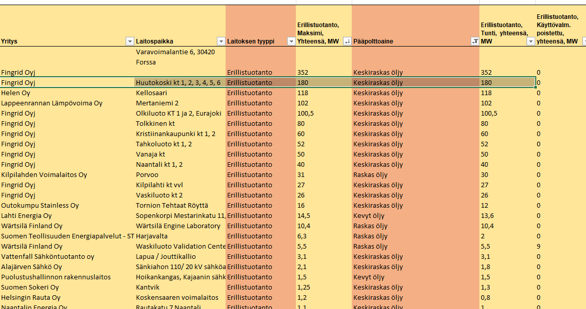Click the sorted Maksimi column filter button
The width and height of the screenshot is (586, 309).
pyautogui.click(x=347, y=41)
